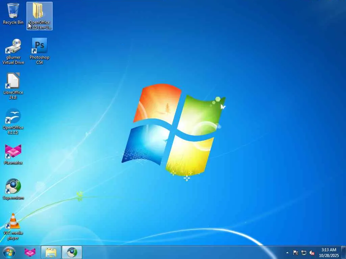Open the muted volume tray icon
The width and height of the screenshot is (346, 259).
[x=312, y=253]
